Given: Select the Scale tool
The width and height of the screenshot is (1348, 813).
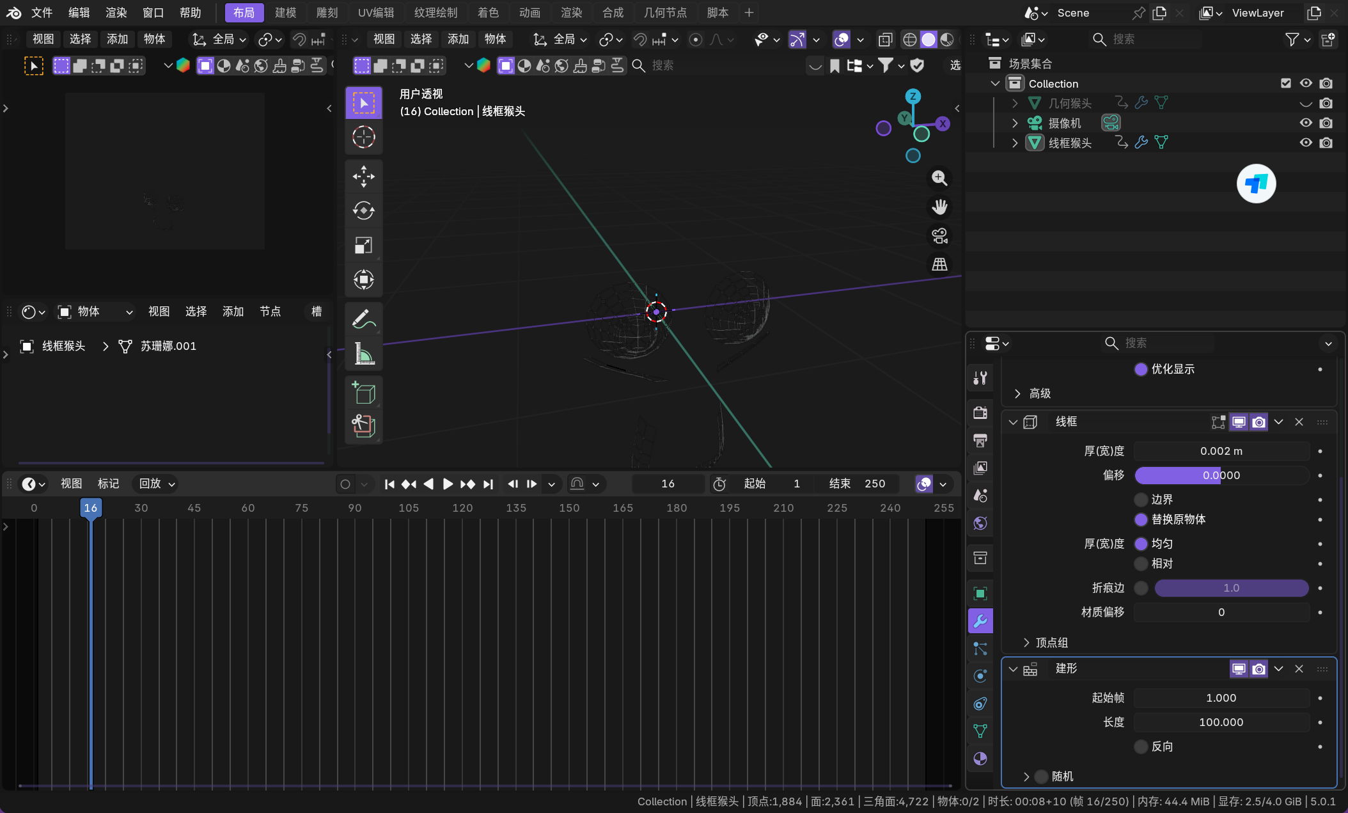Looking at the screenshot, I should tap(363, 245).
